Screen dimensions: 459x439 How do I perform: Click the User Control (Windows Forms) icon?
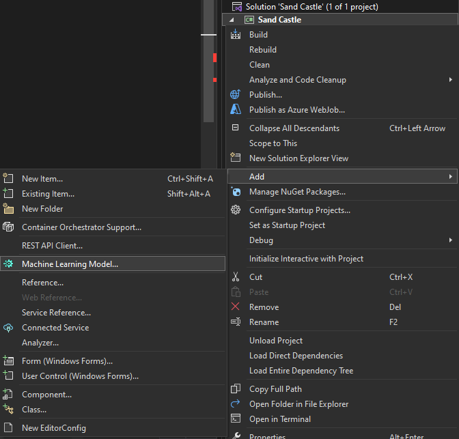click(x=8, y=376)
